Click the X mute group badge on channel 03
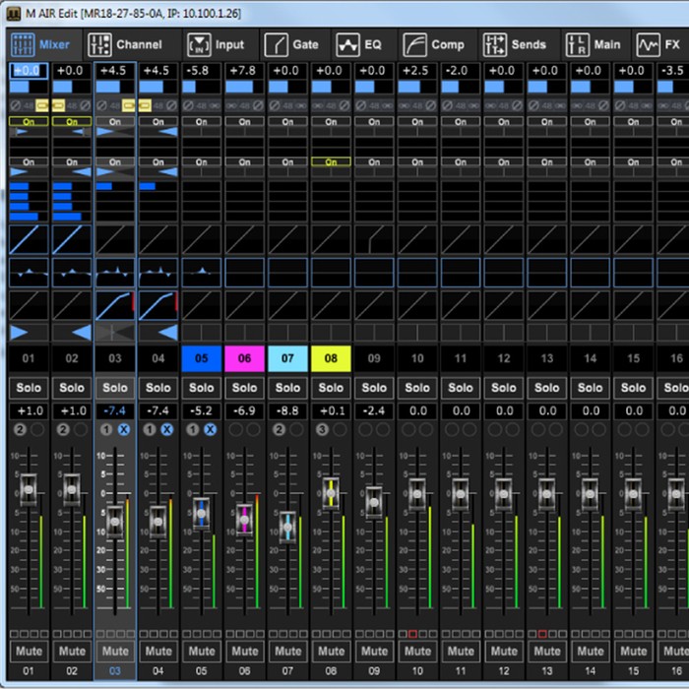Screen dimensions: 689x689 point(124,429)
